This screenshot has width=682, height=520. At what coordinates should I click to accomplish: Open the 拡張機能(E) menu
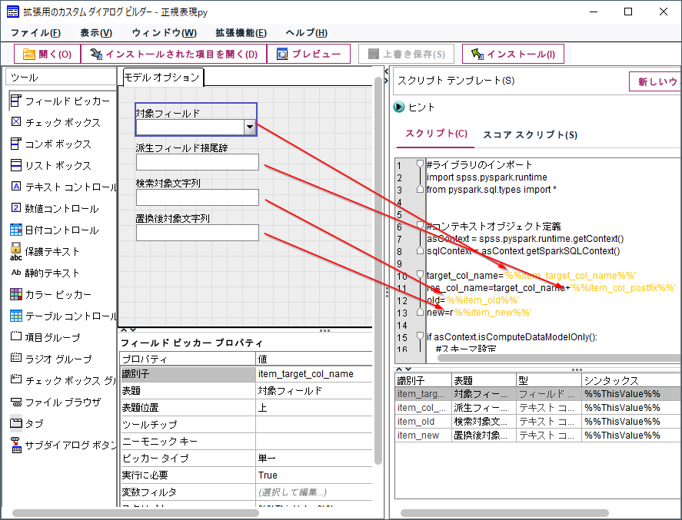click(x=241, y=32)
